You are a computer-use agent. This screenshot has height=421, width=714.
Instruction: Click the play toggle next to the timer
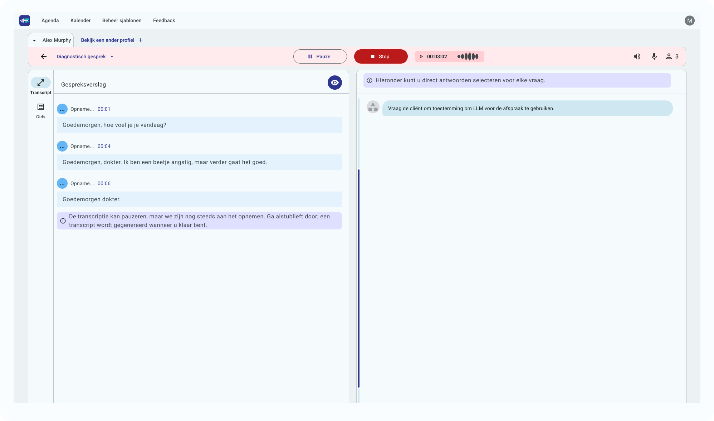click(x=421, y=56)
